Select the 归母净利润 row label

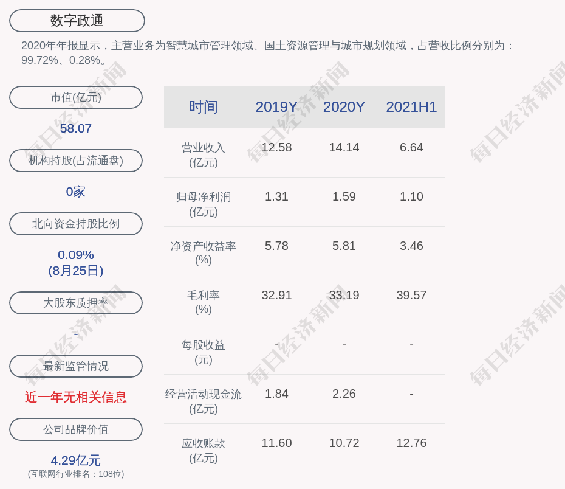(x=204, y=204)
